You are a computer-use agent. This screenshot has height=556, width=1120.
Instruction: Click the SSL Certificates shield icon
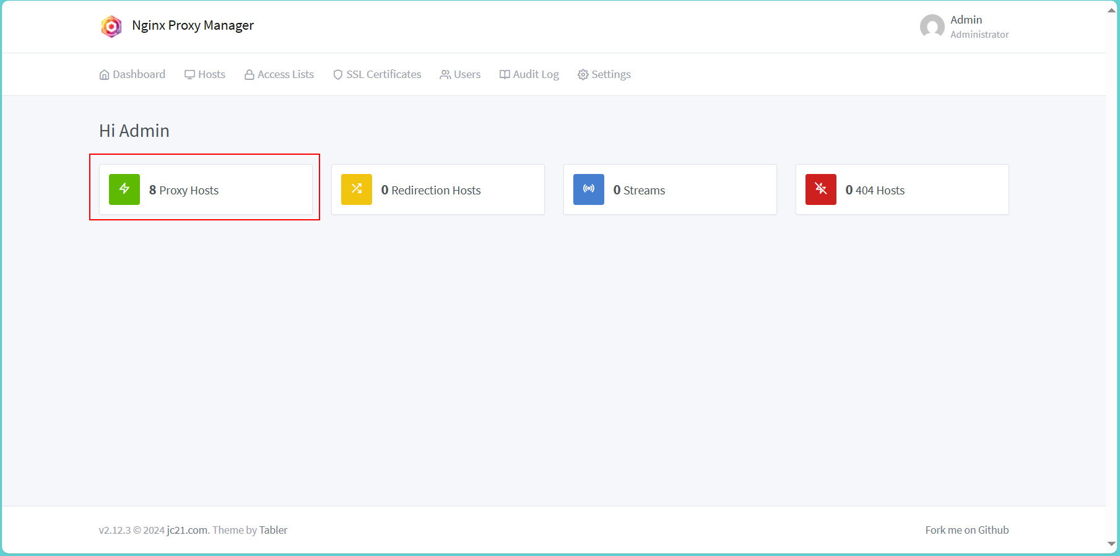point(337,75)
